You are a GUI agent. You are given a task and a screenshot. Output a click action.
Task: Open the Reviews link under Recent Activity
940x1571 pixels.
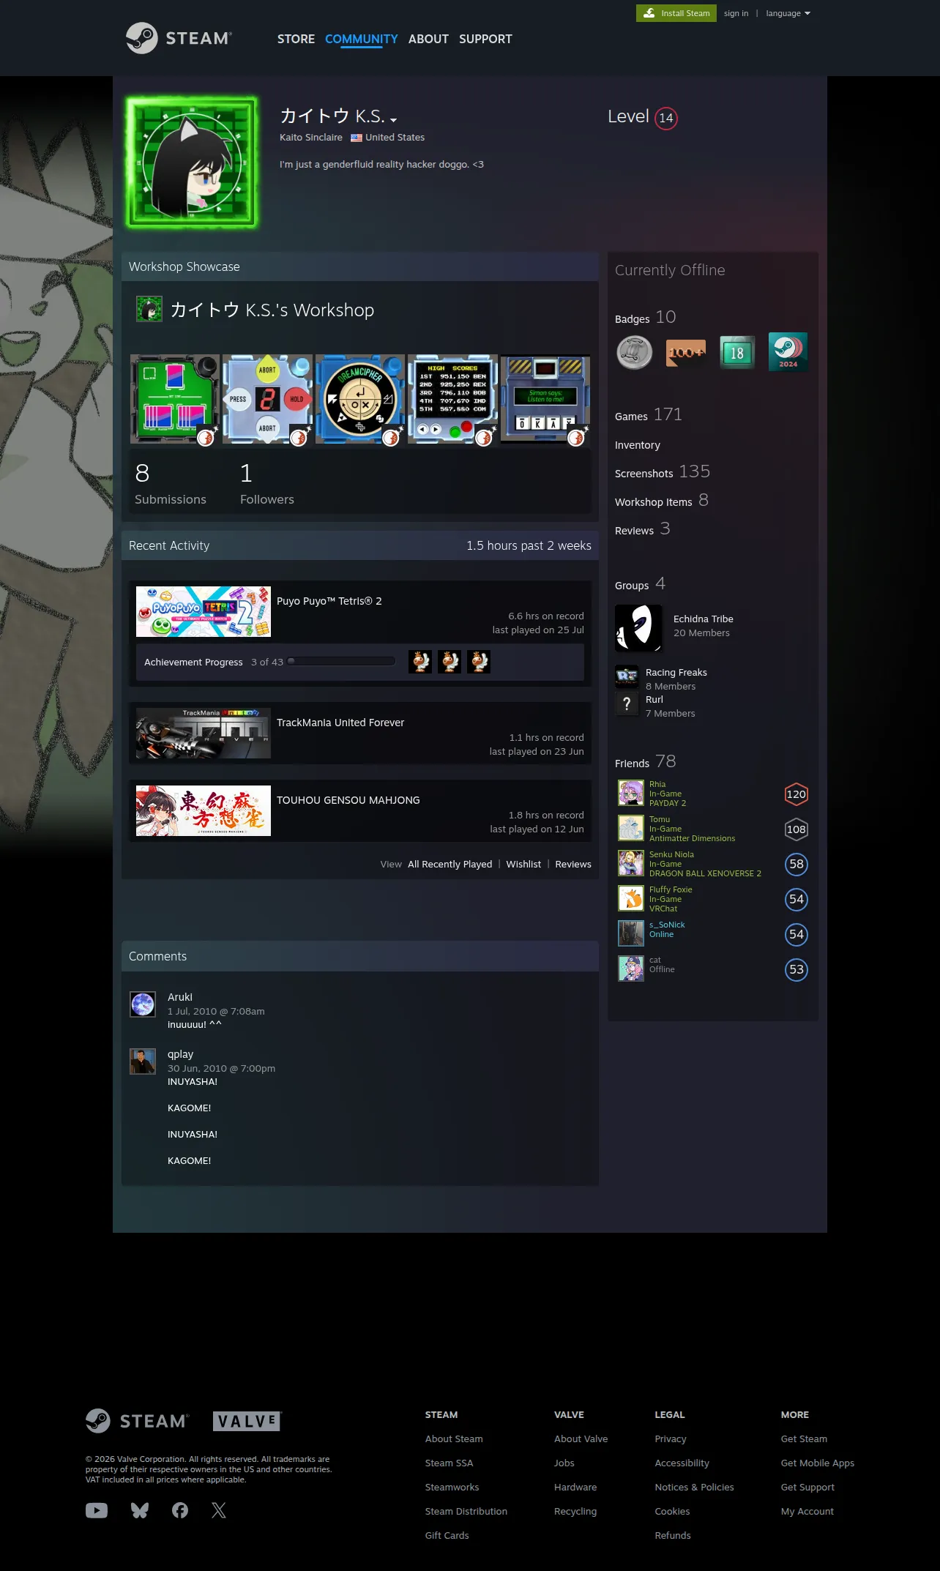(x=573, y=865)
